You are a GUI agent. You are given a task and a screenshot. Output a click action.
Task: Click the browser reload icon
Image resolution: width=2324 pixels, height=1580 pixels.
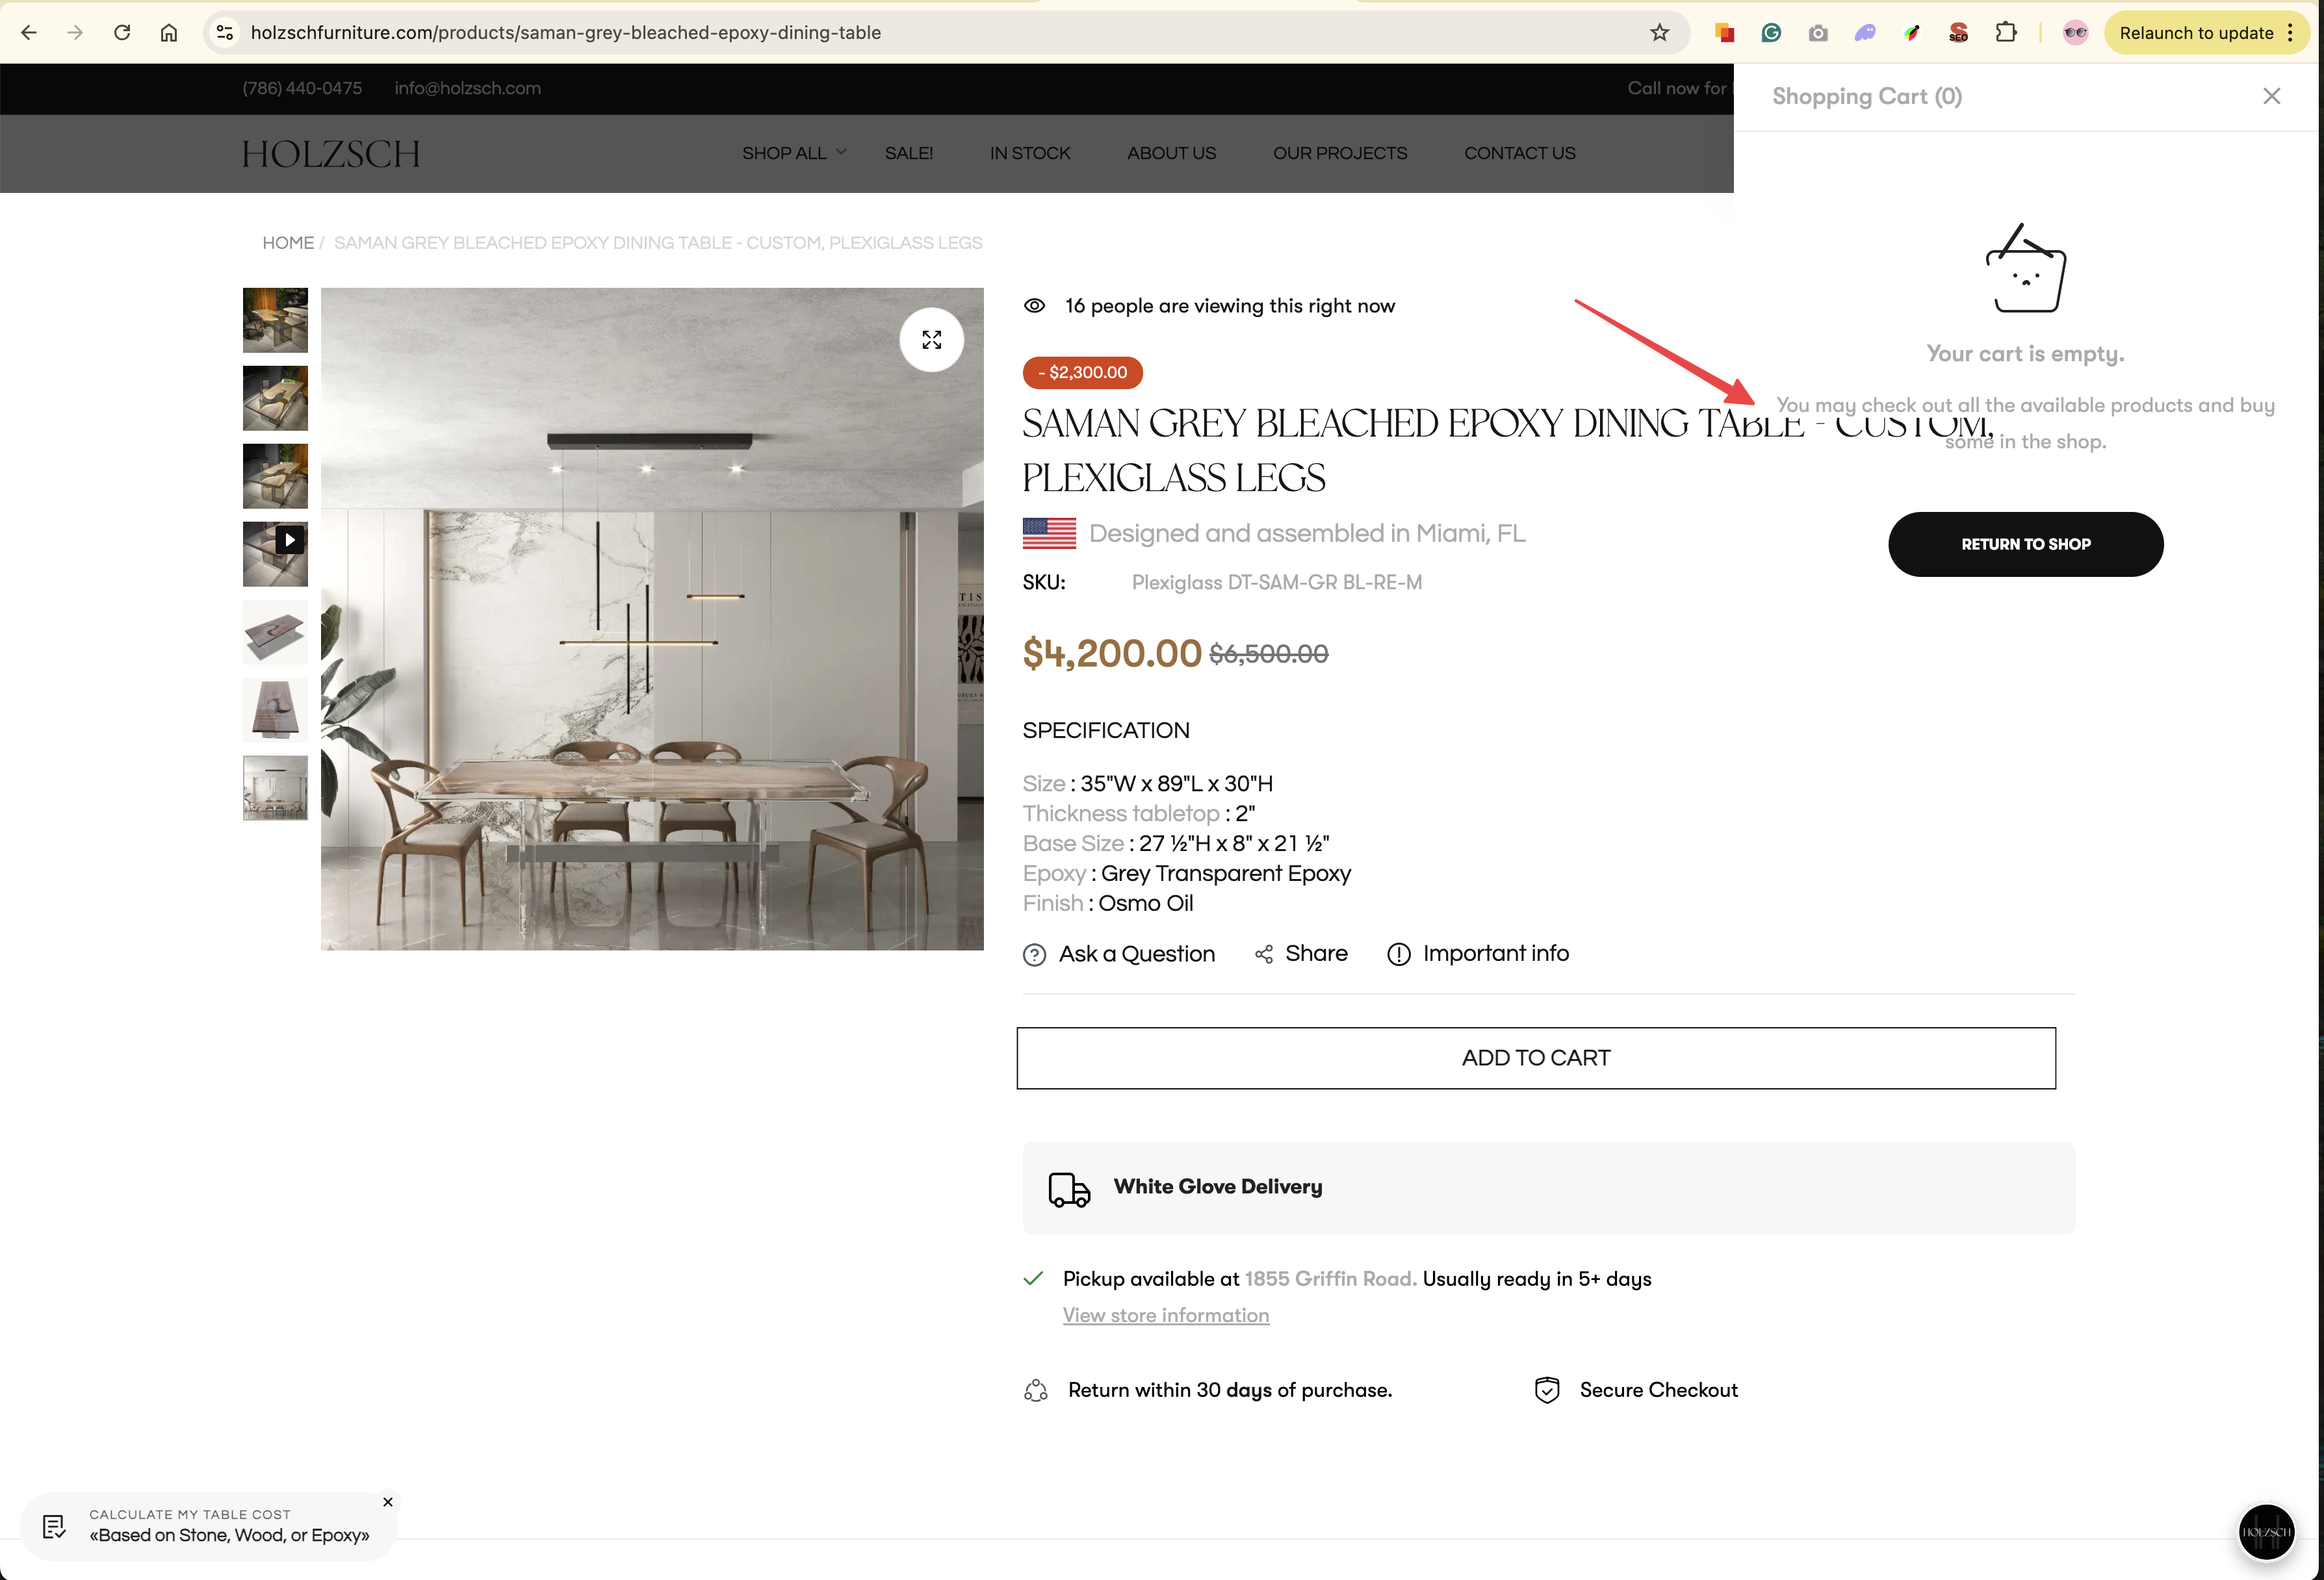[x=122, y=33]
